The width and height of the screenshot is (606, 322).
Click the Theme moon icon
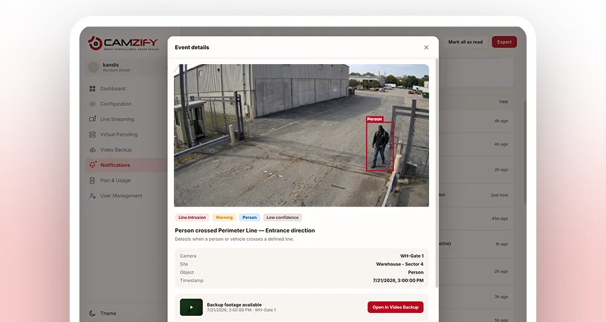[92, 314]
